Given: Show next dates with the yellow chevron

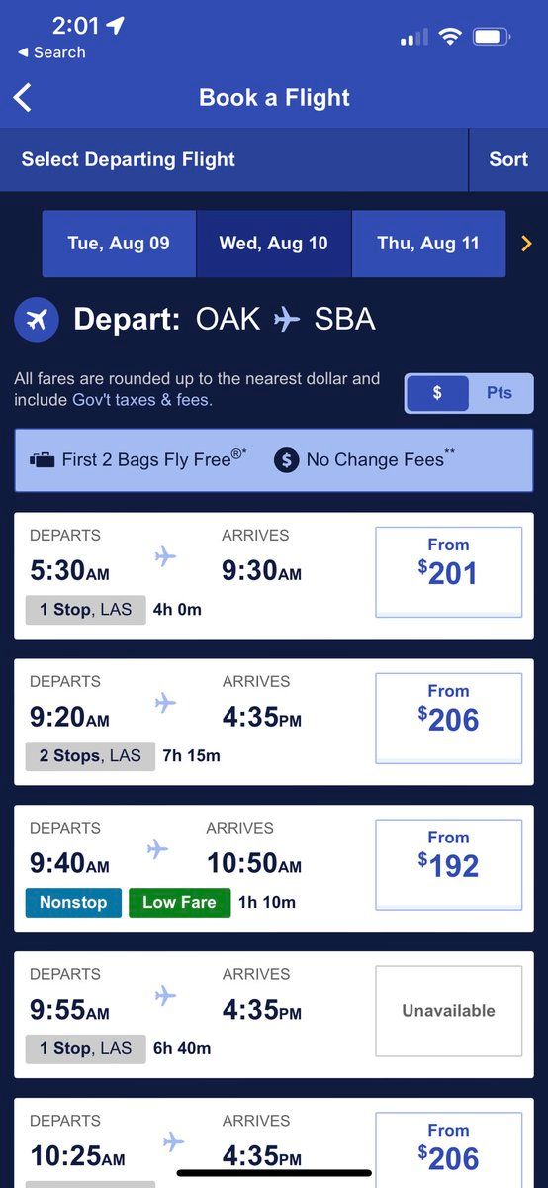Looking at the screenshot, I should pyautogui.click(x=526, y=244).
